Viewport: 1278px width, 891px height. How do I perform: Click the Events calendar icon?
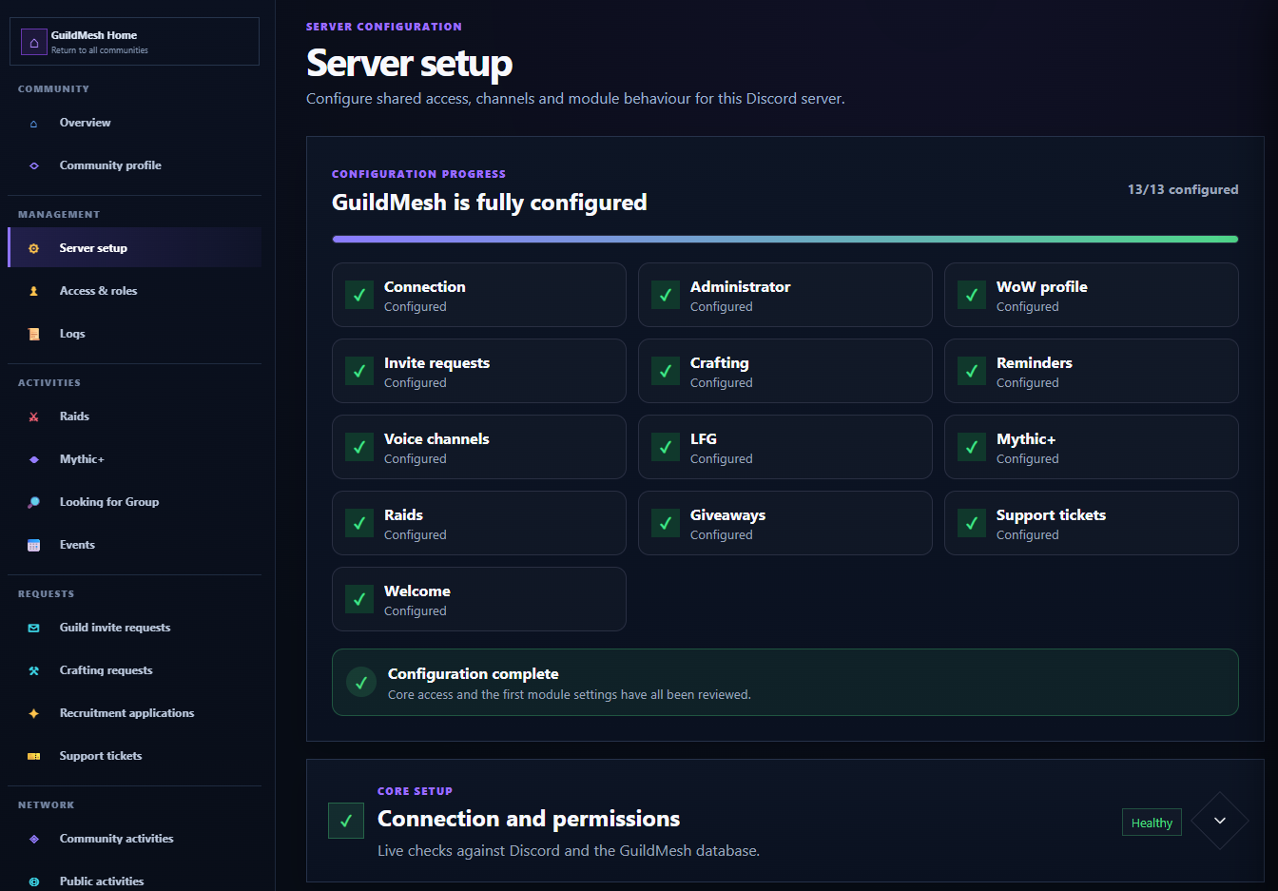click(34, 545)
